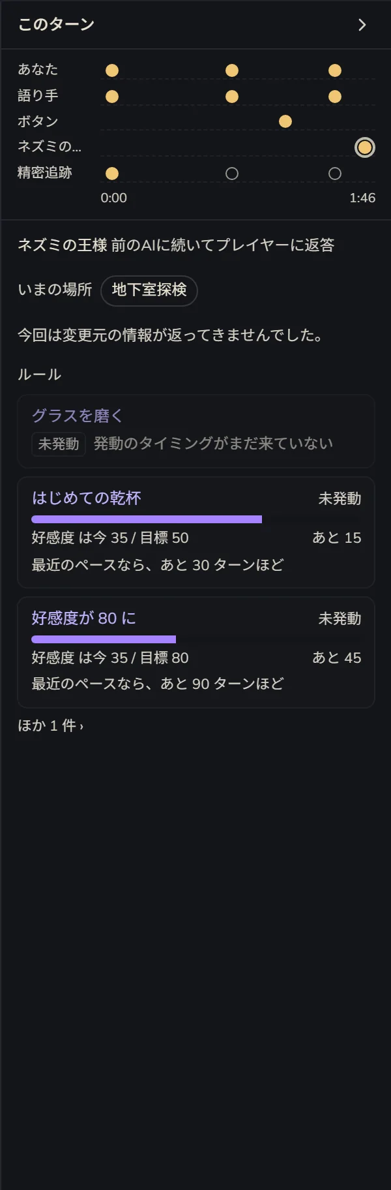The image size is (391, 1190).
Task: Expand the このターン header chevron
Action: tap(362, 25)
